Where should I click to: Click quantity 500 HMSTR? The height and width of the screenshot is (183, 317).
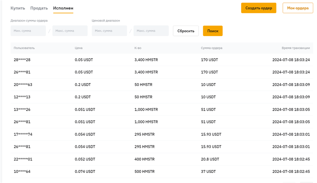[145, 172]
